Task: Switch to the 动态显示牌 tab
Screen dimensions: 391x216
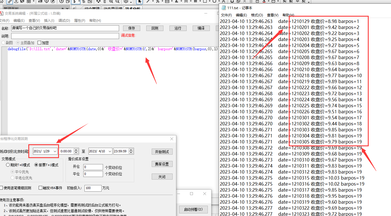Action: tap(113, 9)
